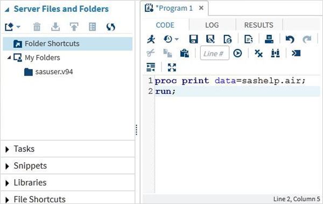
Task: Switch to the LOG tab
Action: 212,25
